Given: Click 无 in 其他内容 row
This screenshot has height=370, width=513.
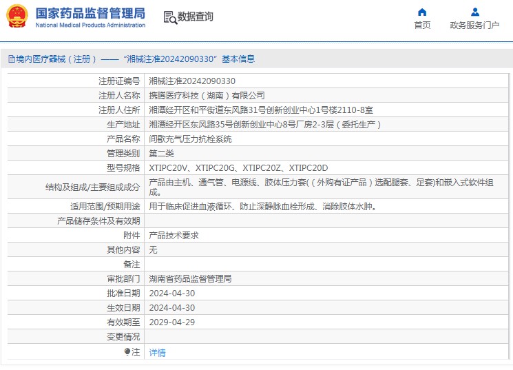Looking at the screenshot, I should tap(153, 250).
